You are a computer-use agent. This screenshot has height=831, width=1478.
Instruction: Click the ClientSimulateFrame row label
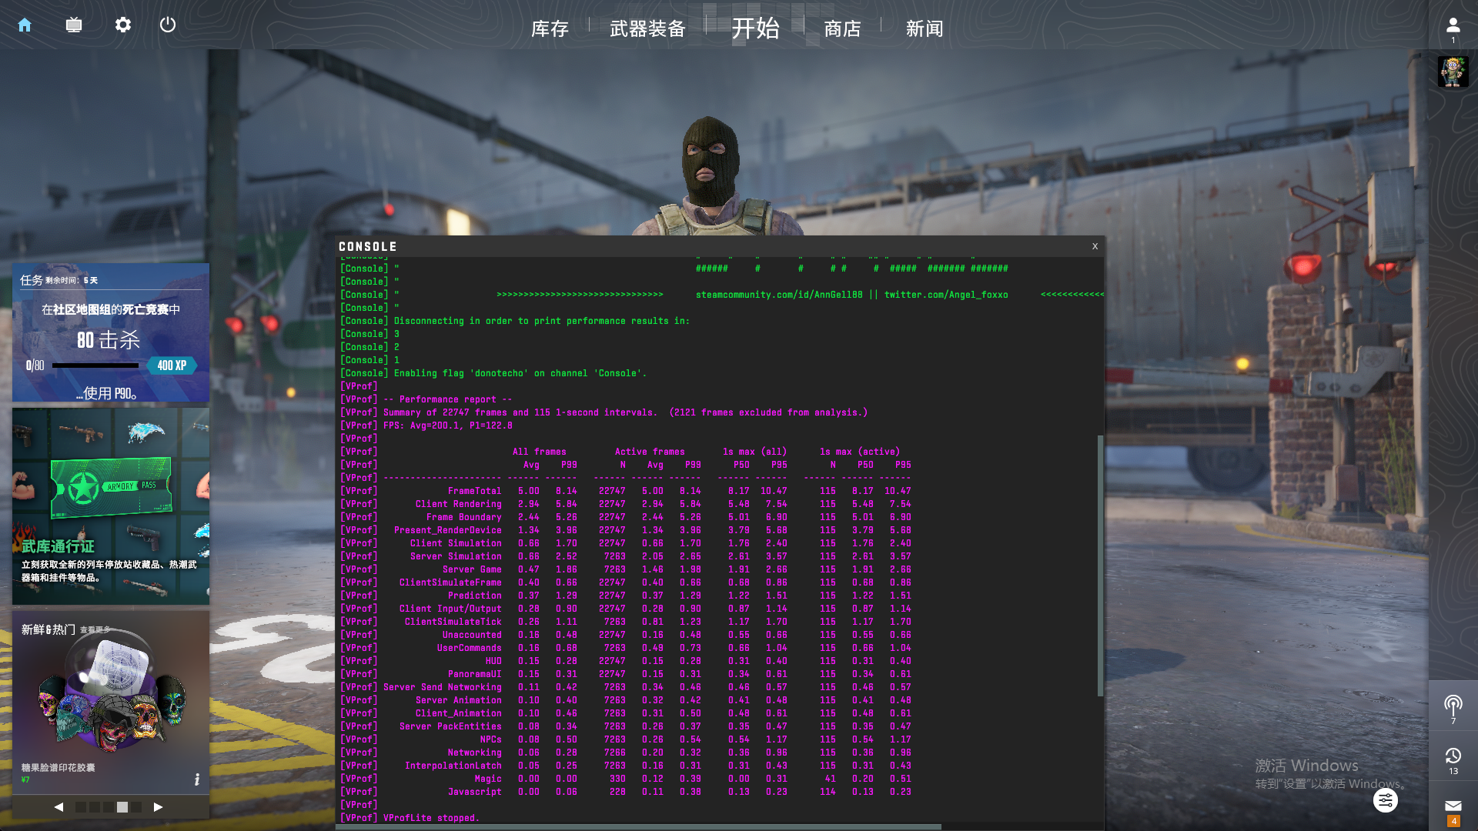(x=450, y=582)
